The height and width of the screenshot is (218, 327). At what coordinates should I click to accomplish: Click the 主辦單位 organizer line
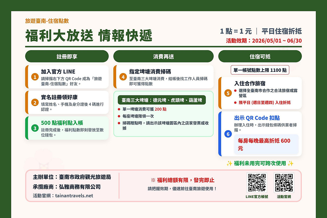pyautogui.click(x=72, y=177)
